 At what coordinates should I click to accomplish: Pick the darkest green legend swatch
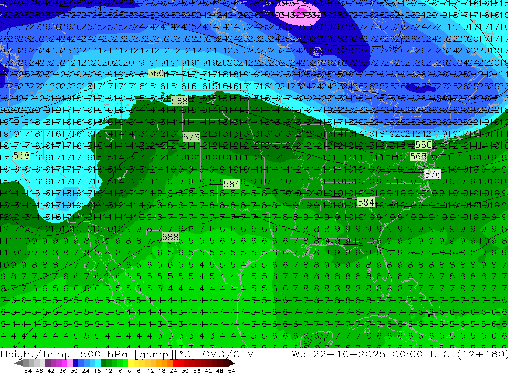click(x=103, y=363)
